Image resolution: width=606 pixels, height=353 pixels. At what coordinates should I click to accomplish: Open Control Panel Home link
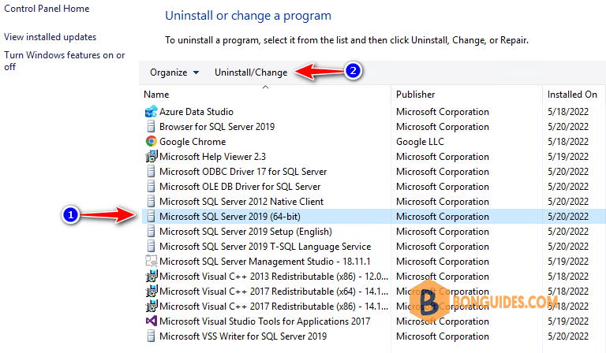(x=47, y=9)
